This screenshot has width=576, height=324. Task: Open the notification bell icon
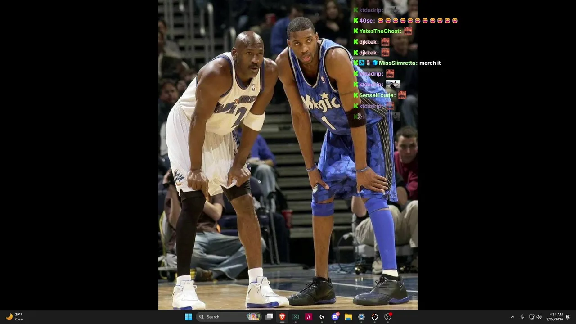(568, 317)
